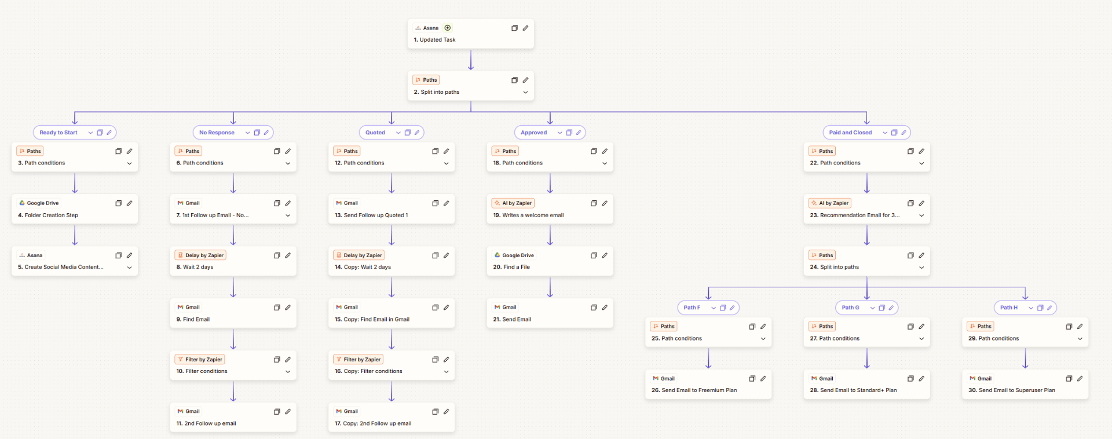
Task: Open step 12 Path conditions card
Action: [x=392, y=157]
